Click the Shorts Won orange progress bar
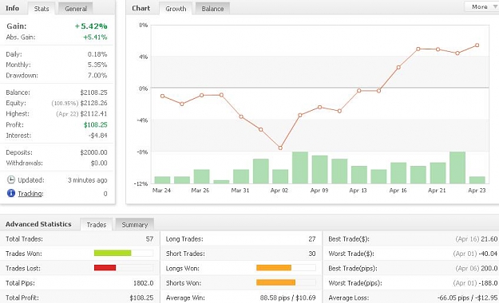 [x=276, y=282]
